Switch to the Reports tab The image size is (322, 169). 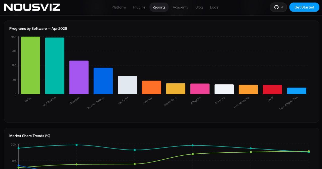[159, 7]
